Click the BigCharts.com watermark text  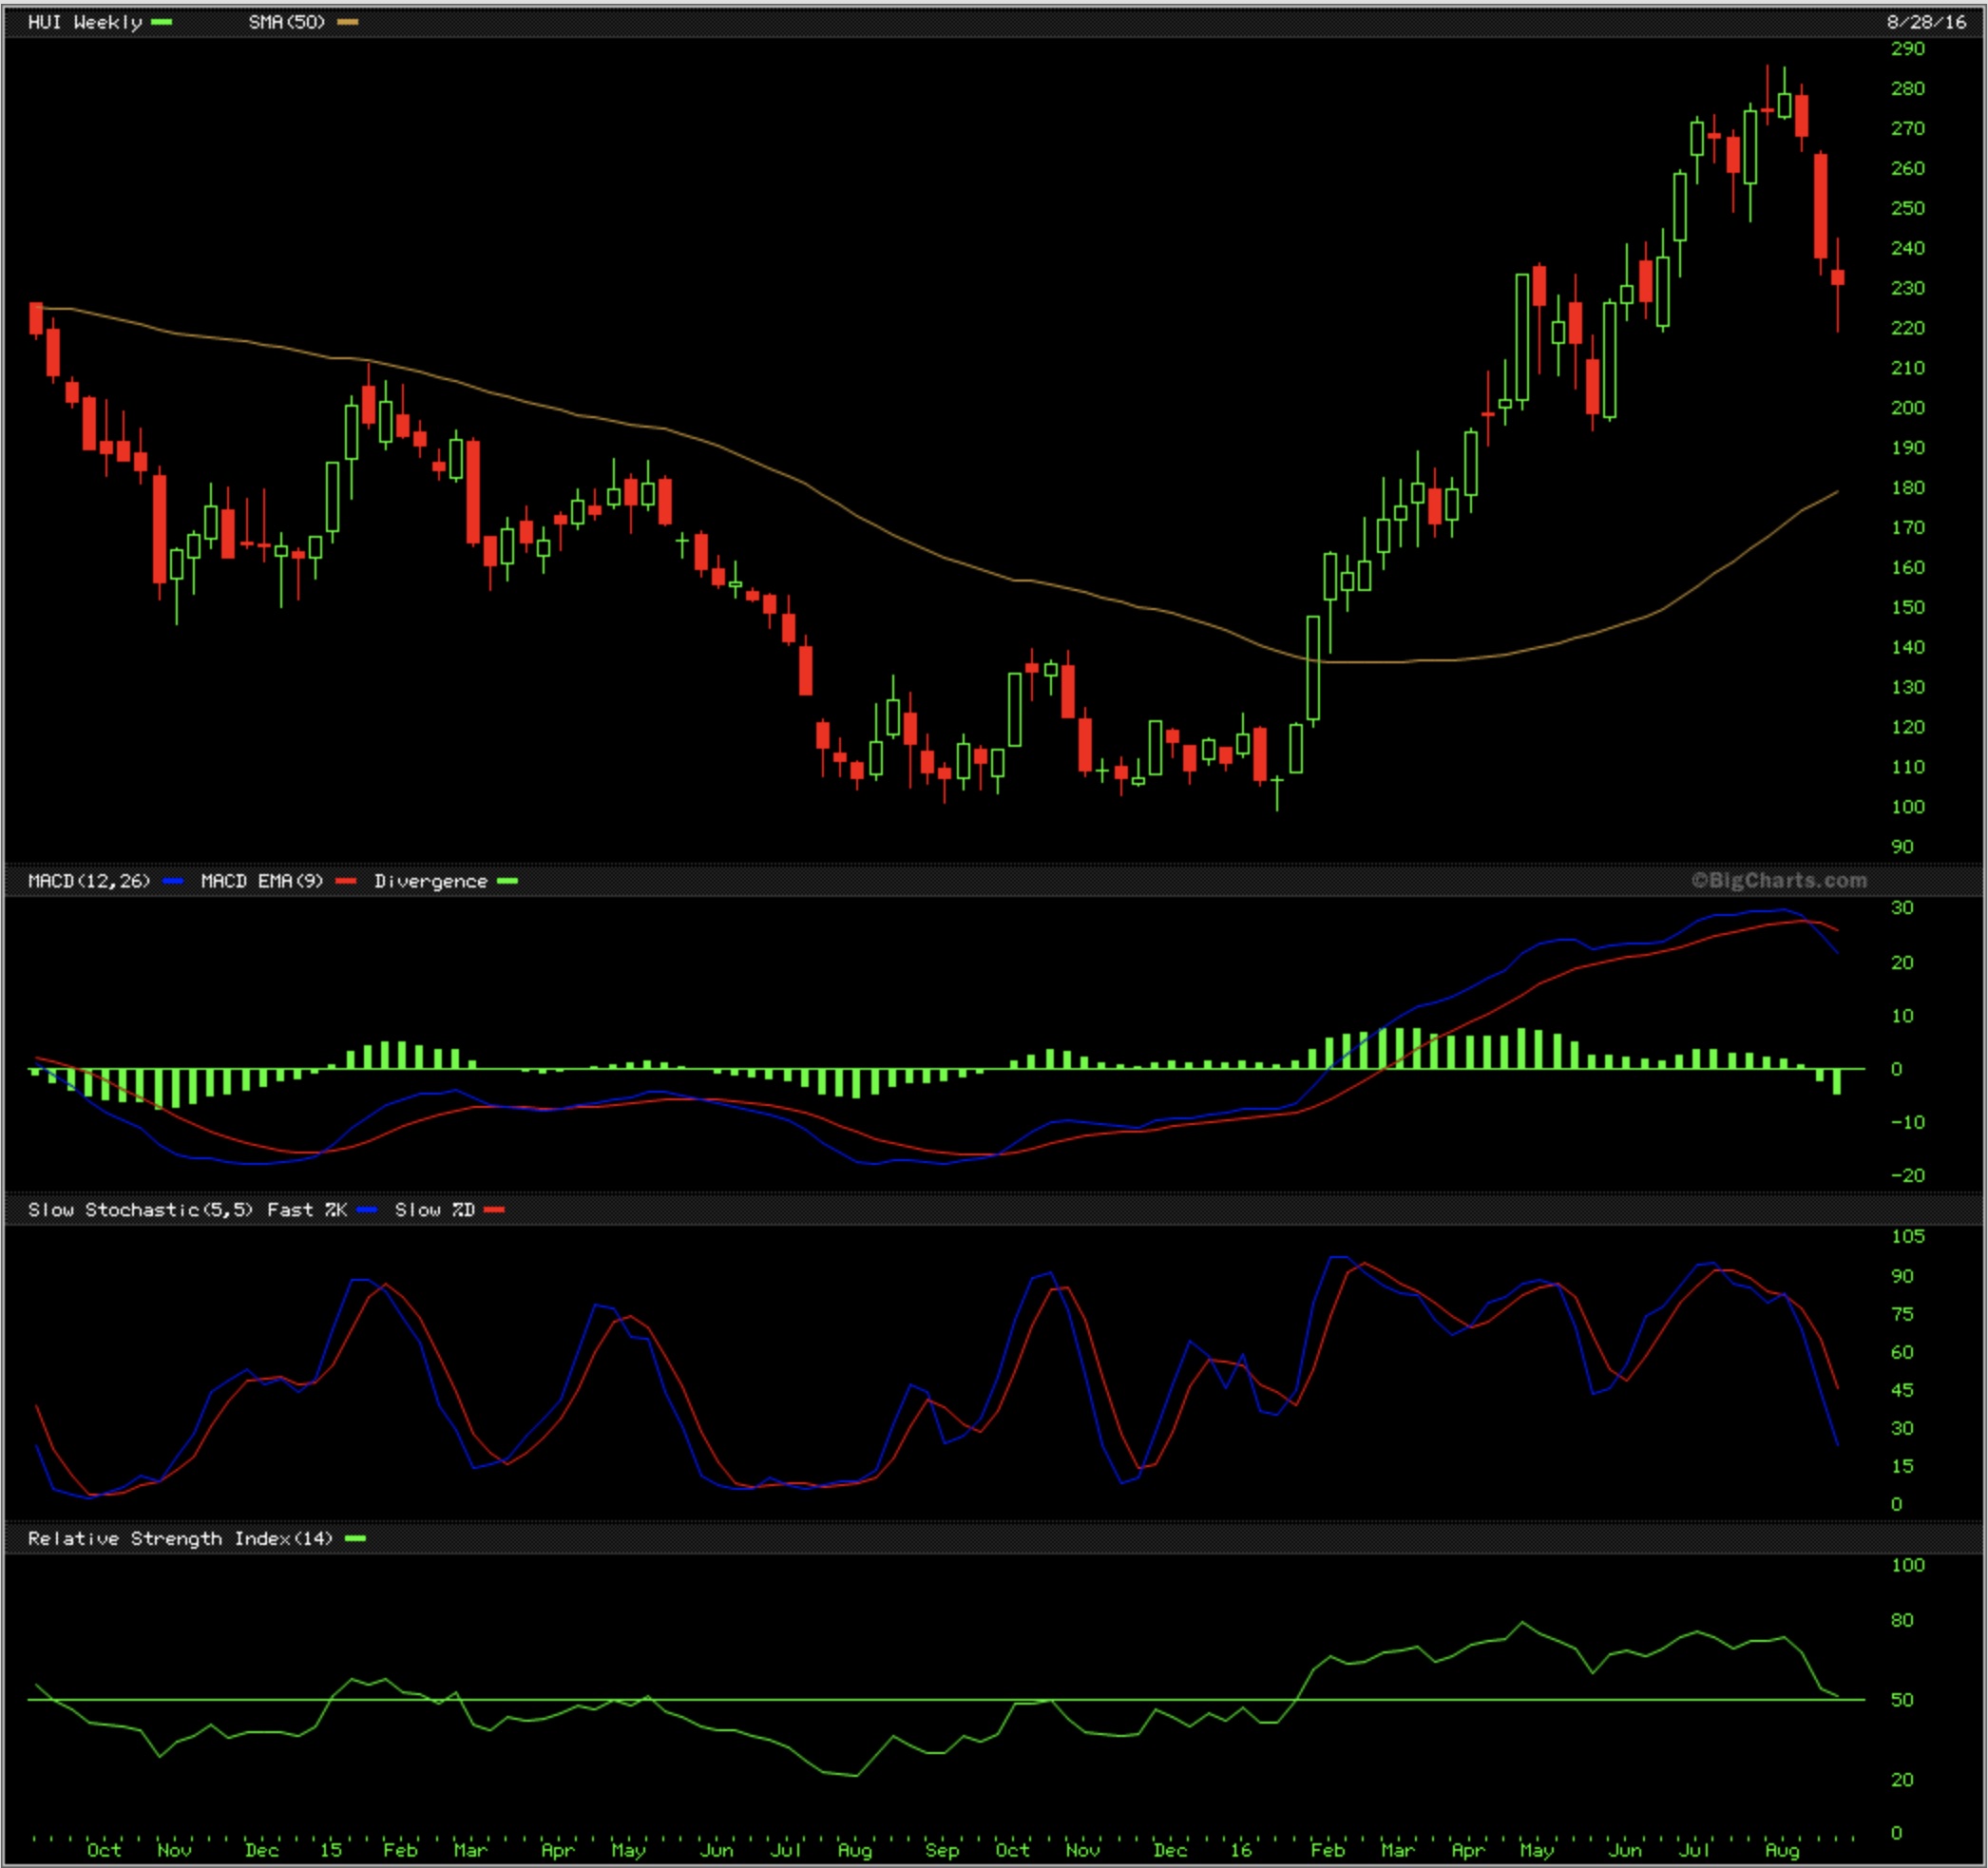pyautogui.click(x=1779, y=880)
